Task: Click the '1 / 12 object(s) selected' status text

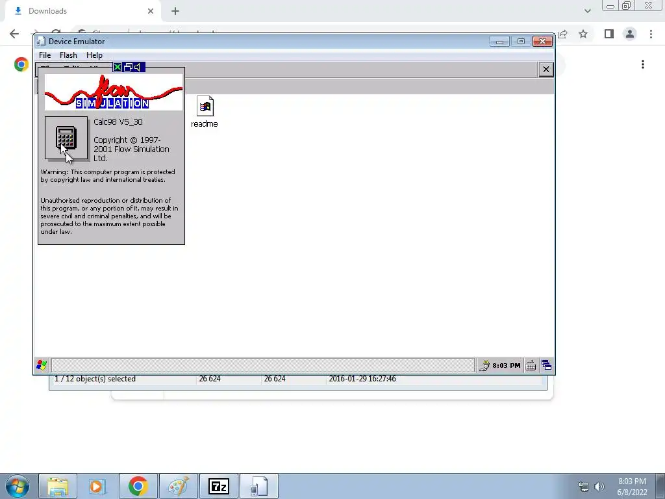Action: [x=95, y=379]
